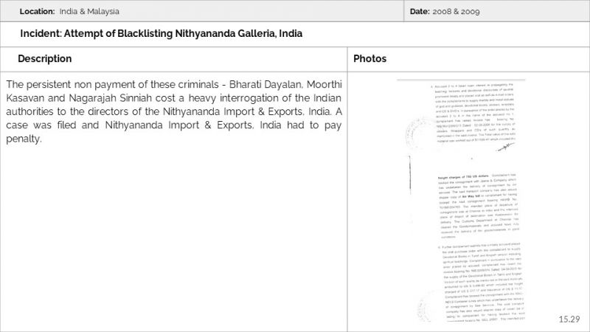The height and width of the screenshot is (332, 590).
Task: Click 'case was filed' text in description
Action: [37, 125]
